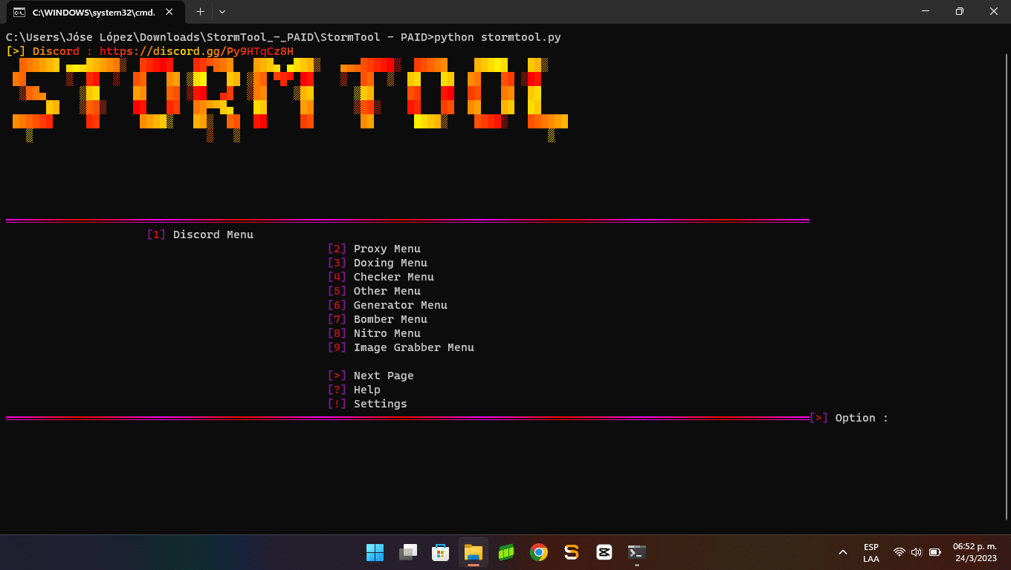This screenshot has width=1011, height=570.
Task: Select the Terminal icon in taskbar
Action: click(637, 552)
